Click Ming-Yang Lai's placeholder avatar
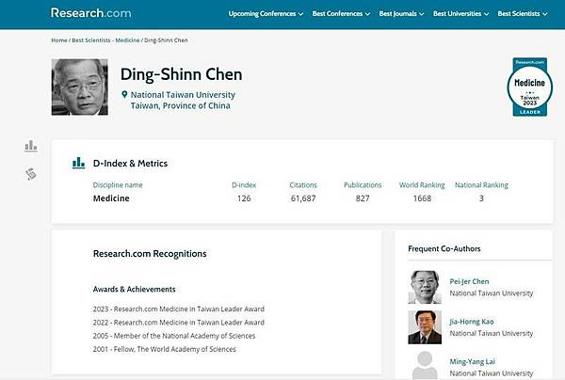Image resolution: width=565 pixels, height=380 pixels. [x=426, y=365]
